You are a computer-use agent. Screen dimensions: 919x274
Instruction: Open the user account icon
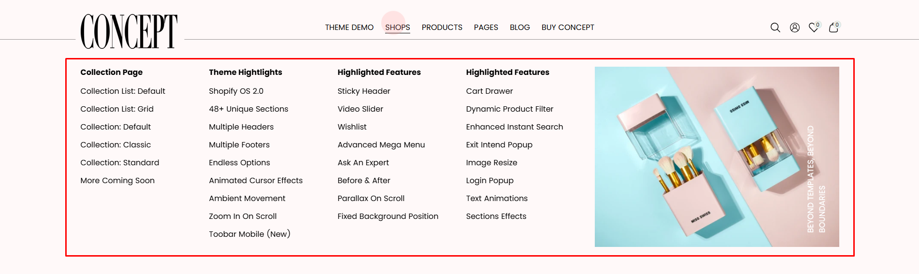(x=794, y=28)
